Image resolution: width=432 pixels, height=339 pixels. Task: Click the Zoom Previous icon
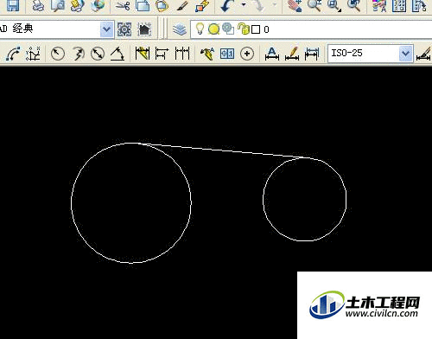354,6
